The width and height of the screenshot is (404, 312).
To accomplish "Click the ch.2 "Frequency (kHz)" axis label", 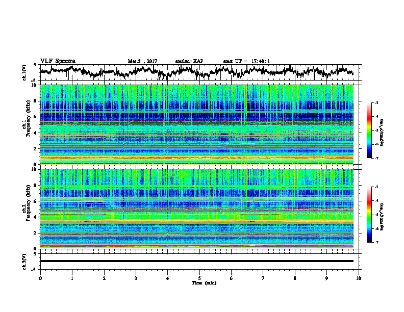I will [x=28, y=203].
